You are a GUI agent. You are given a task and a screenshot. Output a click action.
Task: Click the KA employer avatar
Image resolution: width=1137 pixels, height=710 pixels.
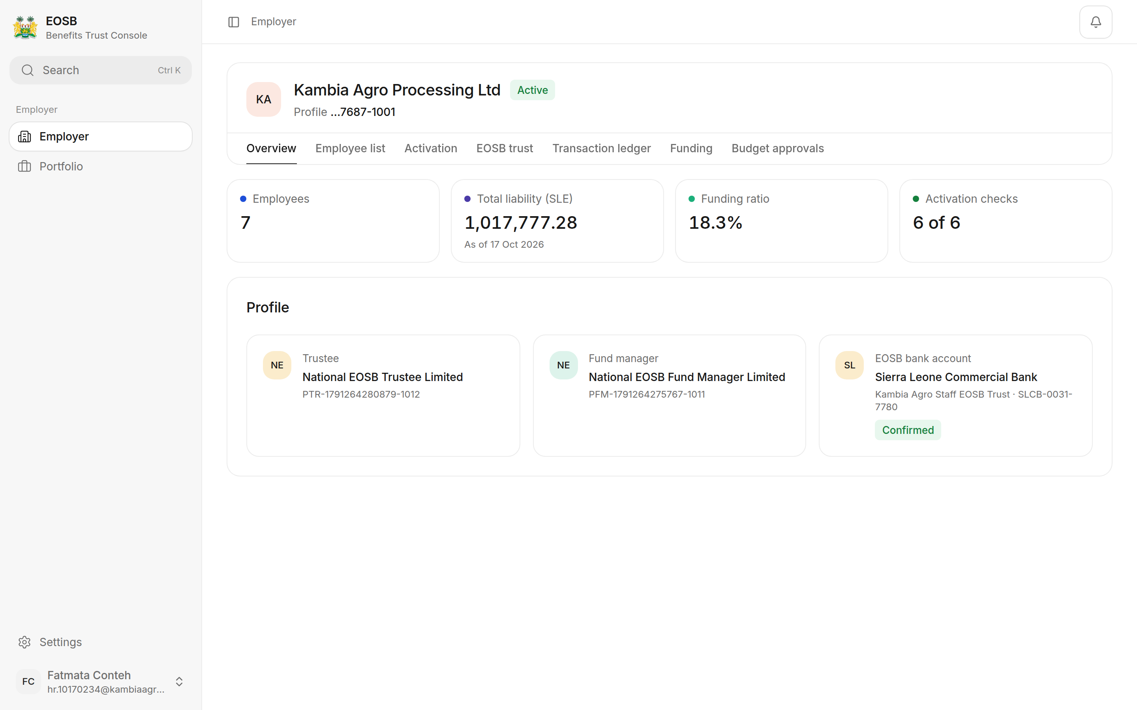point(264,99)
